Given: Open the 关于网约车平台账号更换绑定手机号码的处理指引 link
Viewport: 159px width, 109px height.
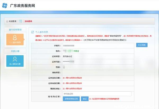Looking at the screenshot, I should pyautogui.click(x=105, y=40).
